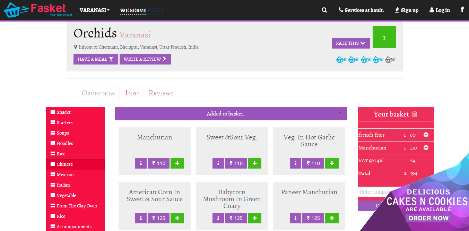Show info for Veg. In Hot Garlic Sauce
This screenshot has height=231, width=469.
[295, 163]
